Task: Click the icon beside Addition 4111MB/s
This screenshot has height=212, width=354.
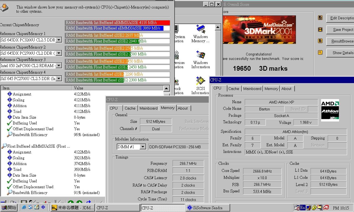Action: pyautogui.click(x=10, y=105)
